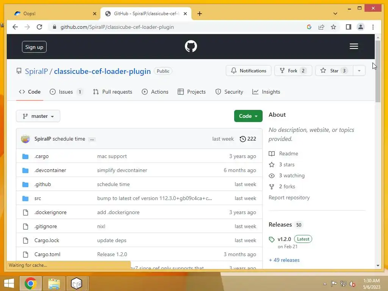Click the share page icon in address bar

click(321, 27)
